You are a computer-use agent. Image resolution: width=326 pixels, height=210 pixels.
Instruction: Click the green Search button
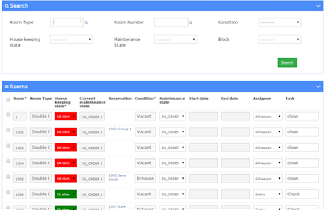pyautogui.click(x=287, y=62)
